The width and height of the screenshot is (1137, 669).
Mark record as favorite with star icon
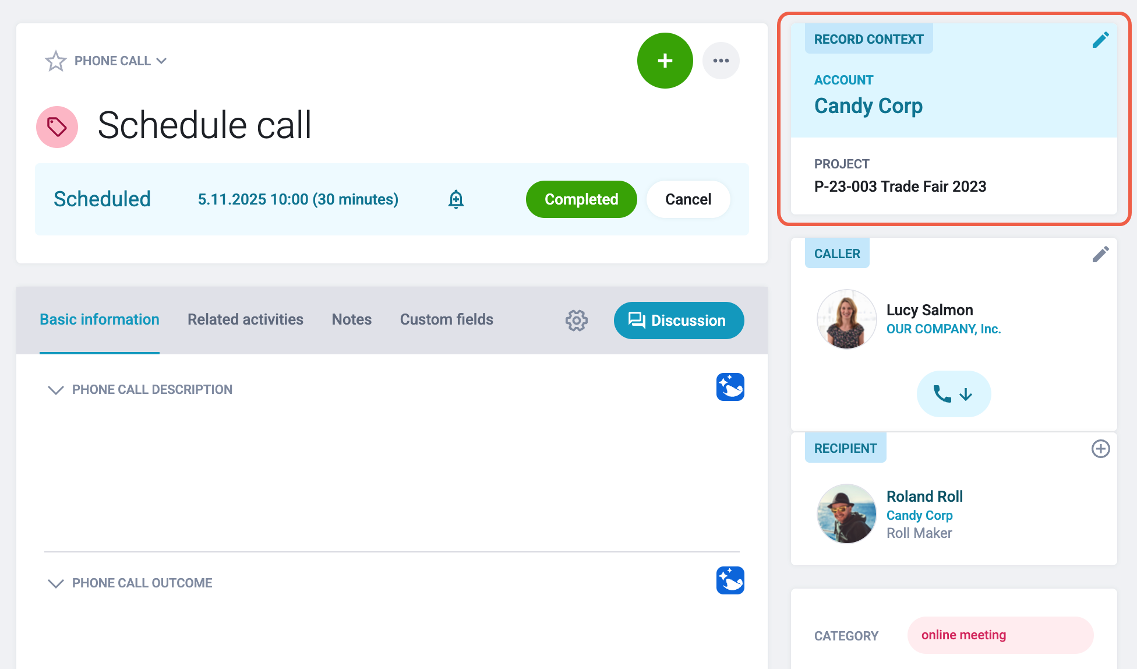click(56, 61)
